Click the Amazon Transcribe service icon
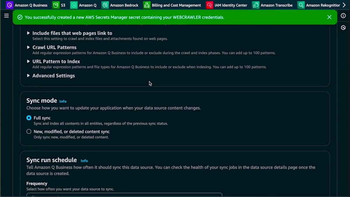Image resolution: width=350 pixels, height=197 pixels. click(256, 5)
